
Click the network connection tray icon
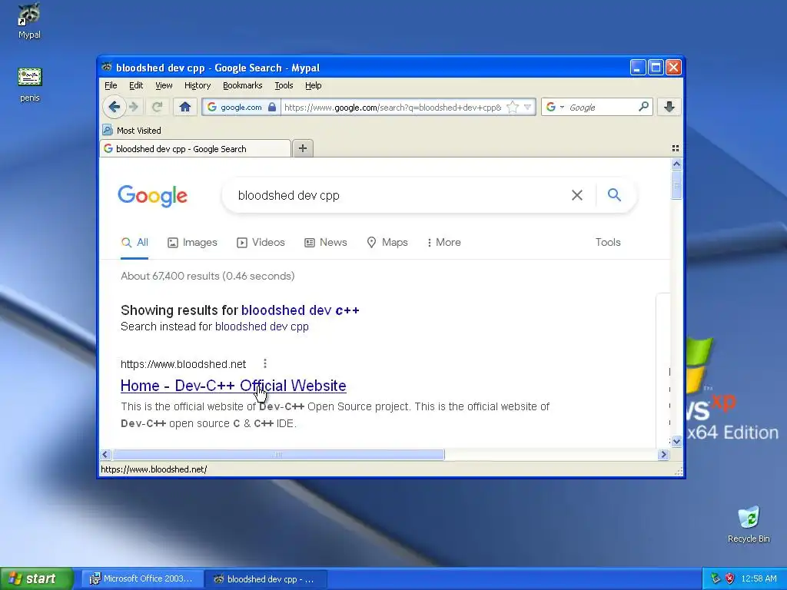[716, 578]
